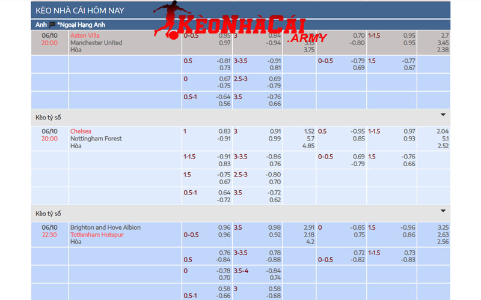Viewport: 481px width, 300px height.
Task: Click the flag icon beside Anh
Action: click(52, 25)
